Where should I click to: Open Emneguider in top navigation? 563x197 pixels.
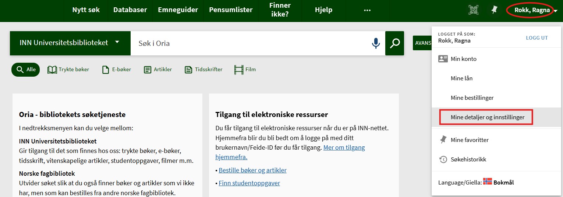pos(178,10)
